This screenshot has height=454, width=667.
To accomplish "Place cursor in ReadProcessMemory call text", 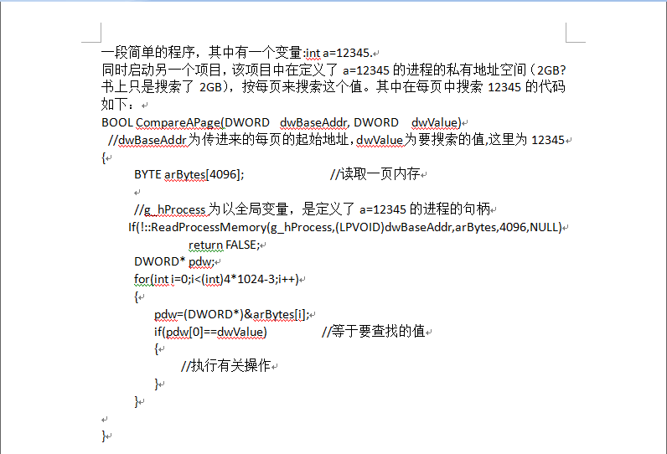I will pos(345,228).
